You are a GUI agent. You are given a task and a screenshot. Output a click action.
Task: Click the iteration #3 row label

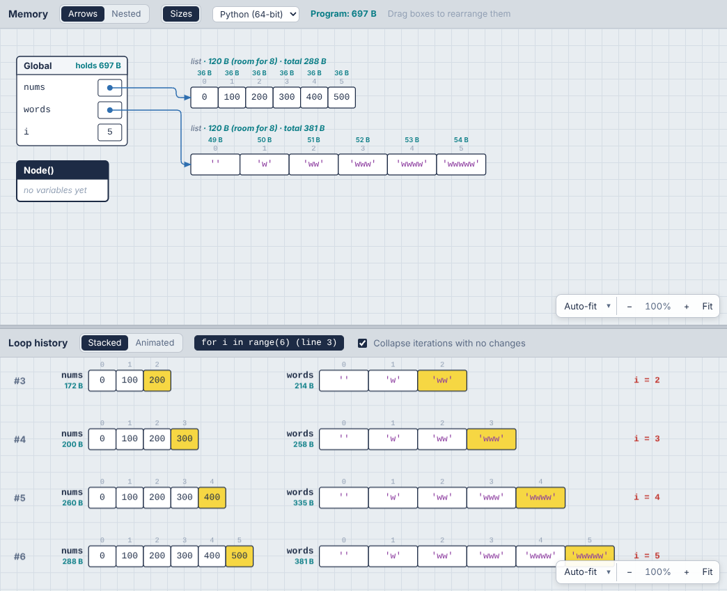(19, 381)
